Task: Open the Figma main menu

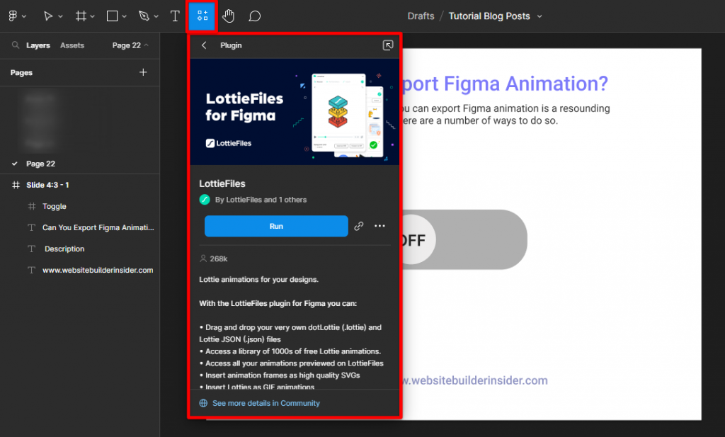Action: (x=13, y=16)
